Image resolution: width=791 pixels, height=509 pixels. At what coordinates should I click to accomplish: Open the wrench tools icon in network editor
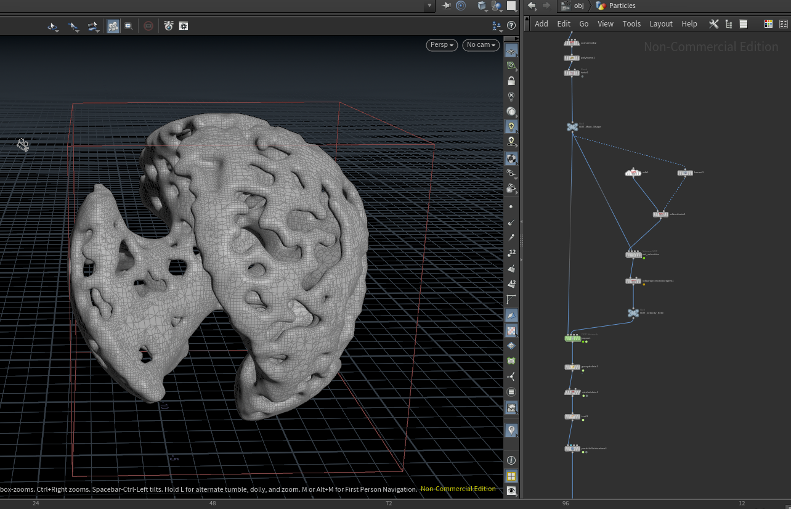(x=713, y=24)
